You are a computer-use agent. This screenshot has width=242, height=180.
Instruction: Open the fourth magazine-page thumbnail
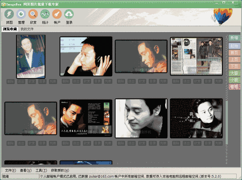[x=196, y=56]
